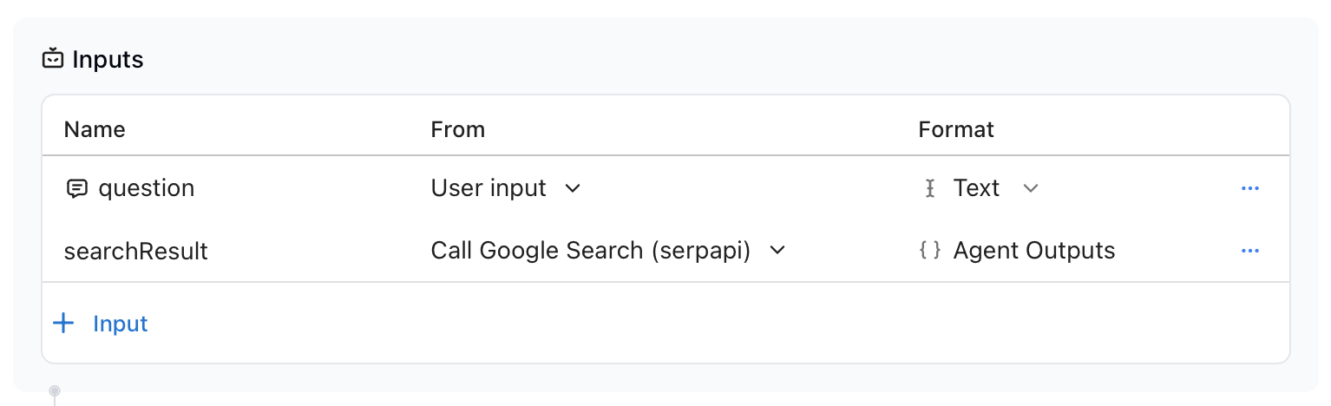This screenshot has height=406, width=1331.
Task: Click the chat bubble icon beside question
Action: 76,188
